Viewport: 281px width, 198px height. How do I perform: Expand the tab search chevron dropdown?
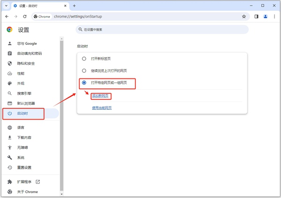point(6,6)
